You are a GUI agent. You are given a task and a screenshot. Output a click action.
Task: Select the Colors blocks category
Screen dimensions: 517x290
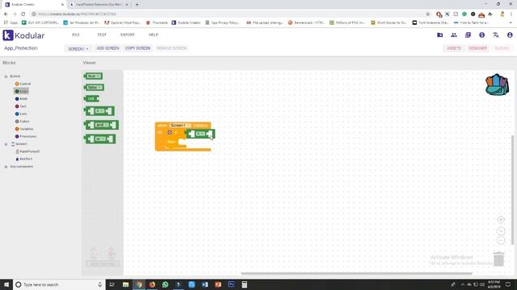(22, 122)
